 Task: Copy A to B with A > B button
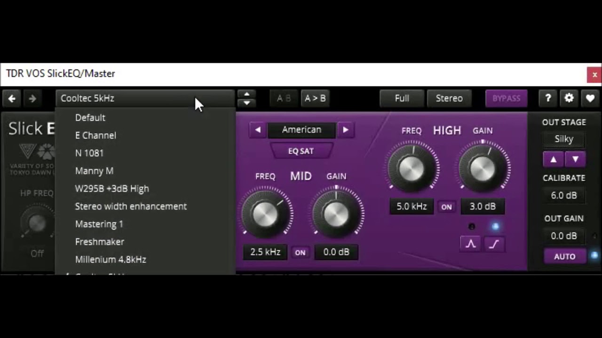[x=315, y=98]
